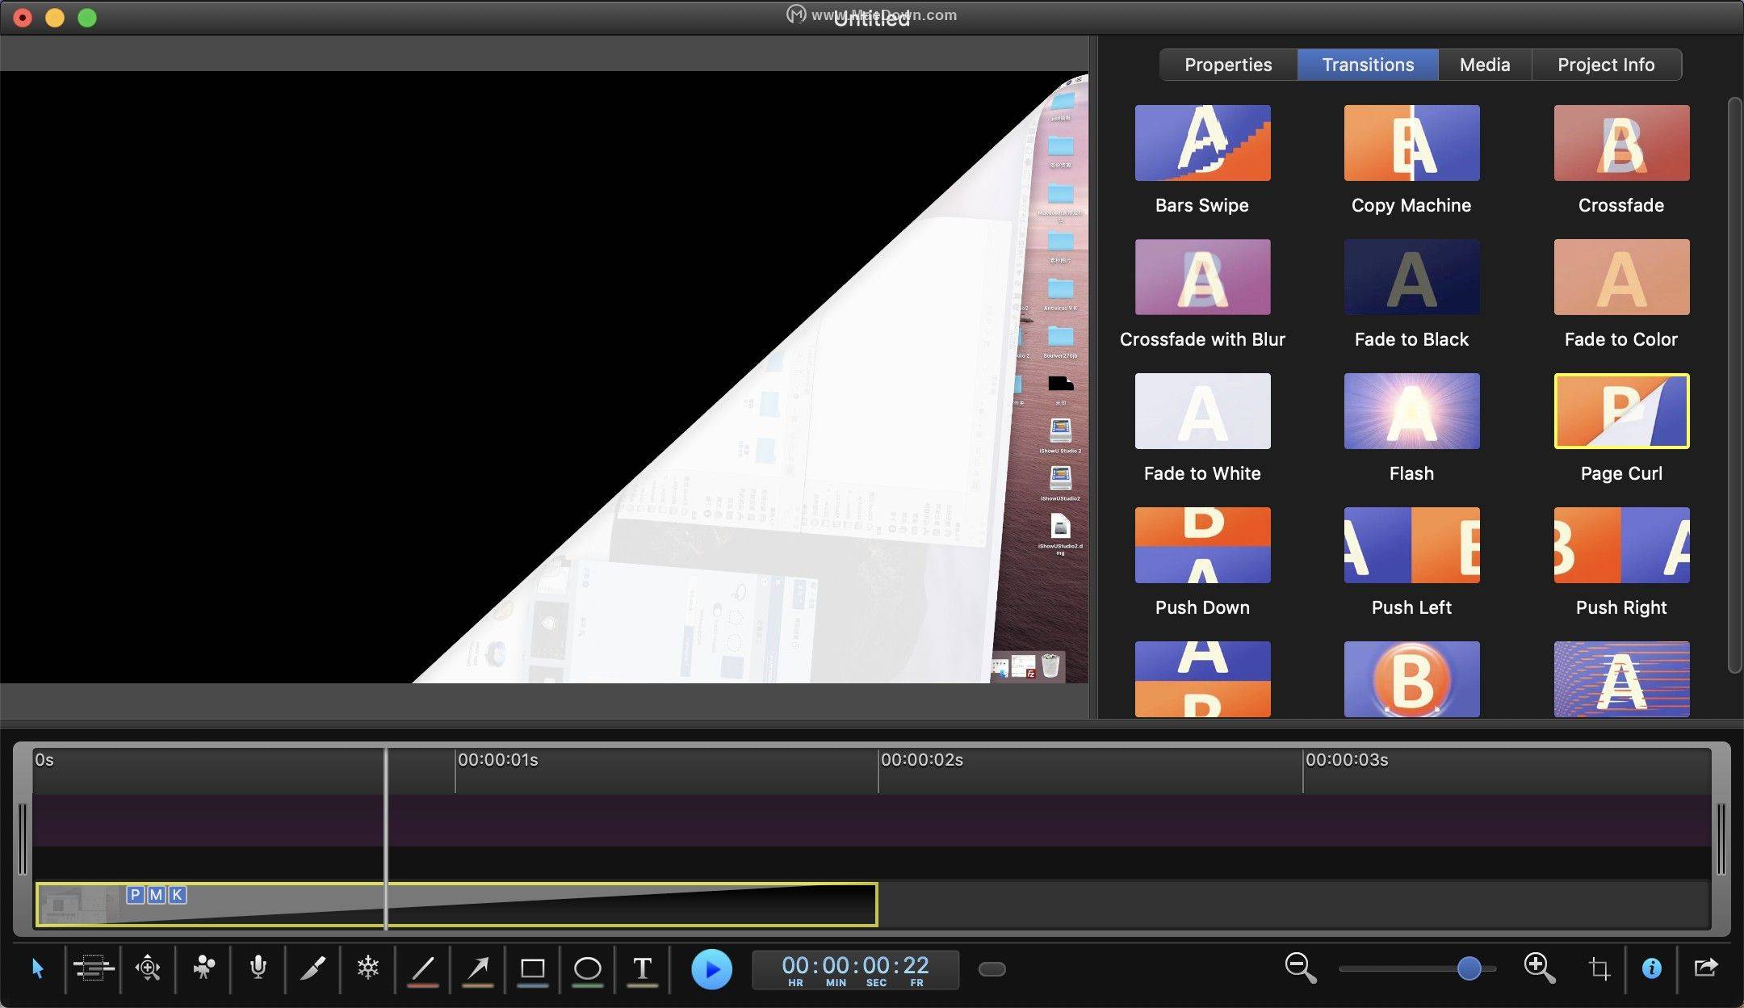Zoom out the timeline with magnifier minus
Viewport: 1744px width, 1008px height.
1300,968
